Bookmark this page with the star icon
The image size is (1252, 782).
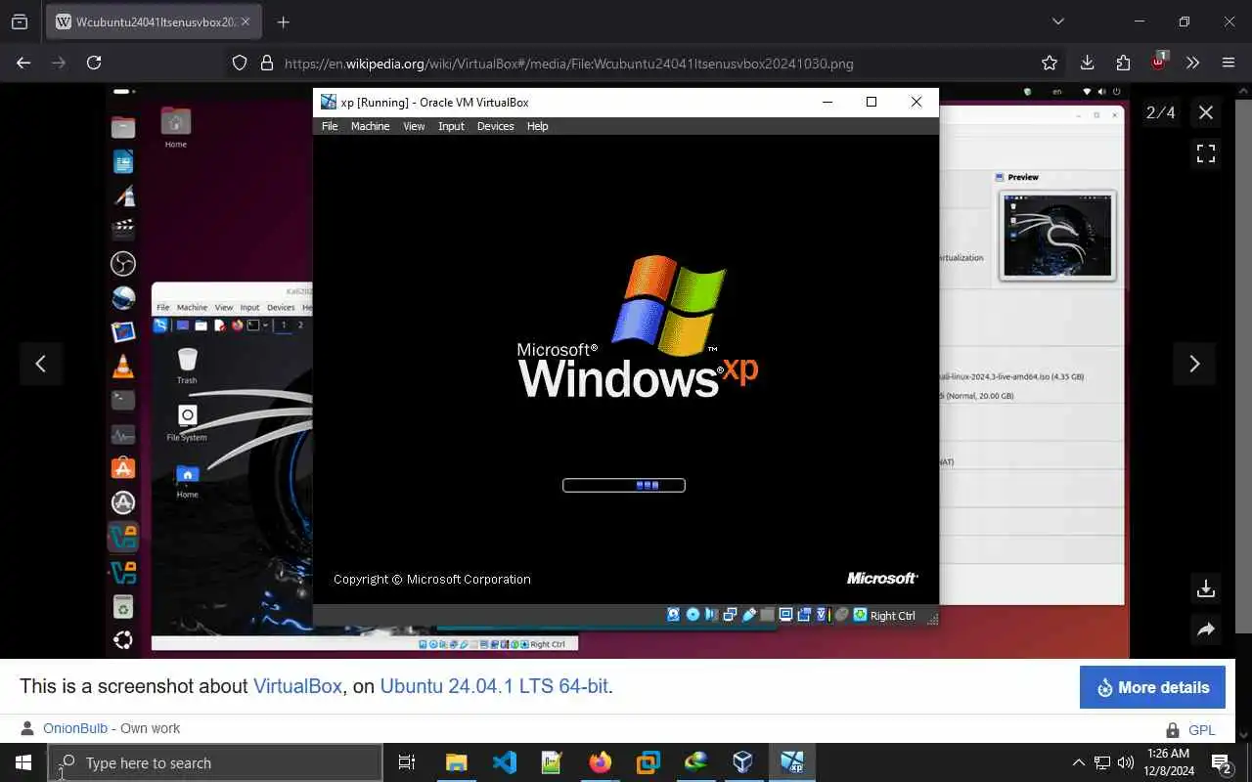click(1050, 63)
